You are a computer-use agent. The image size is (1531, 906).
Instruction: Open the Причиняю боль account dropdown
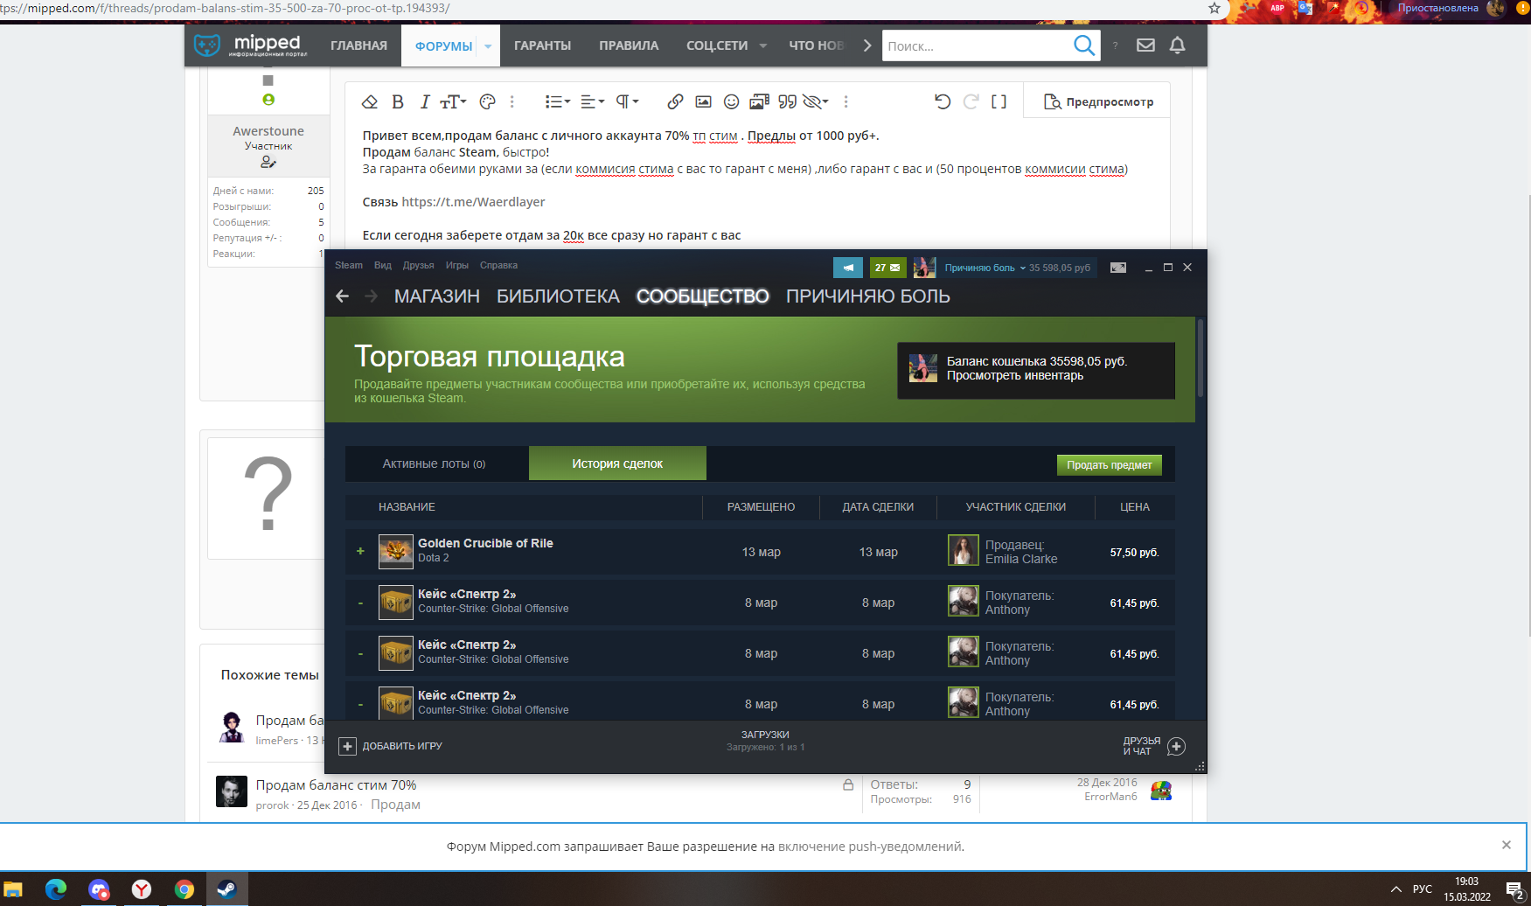[x=985, y=268]
